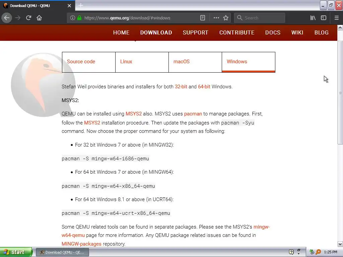Click the scrollbar up arrow
This screenshot has width=343, height=257.
[340, 27]
